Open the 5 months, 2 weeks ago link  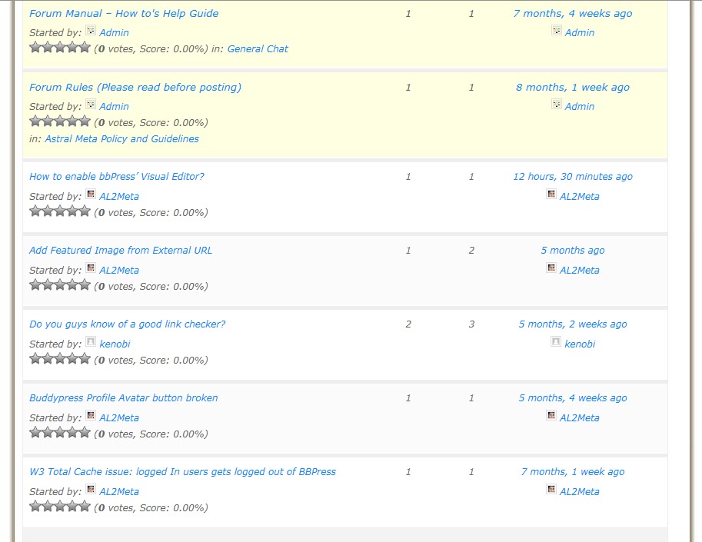(x=573, y=324)
